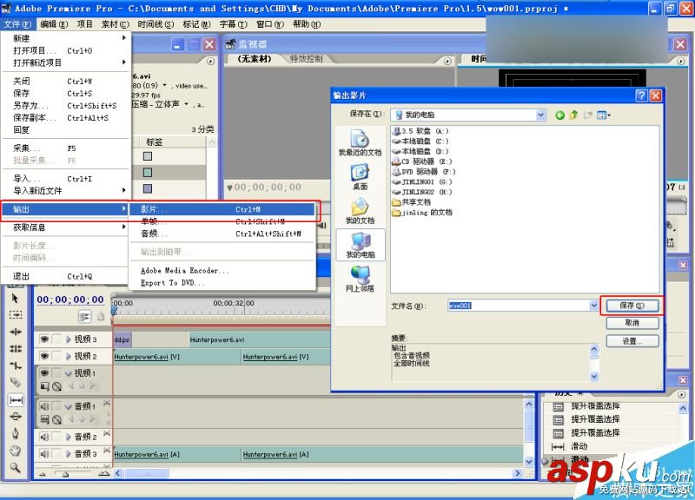The image size is (695, 500).
Task: Go up one folder level in dialog
Action: 574,115
